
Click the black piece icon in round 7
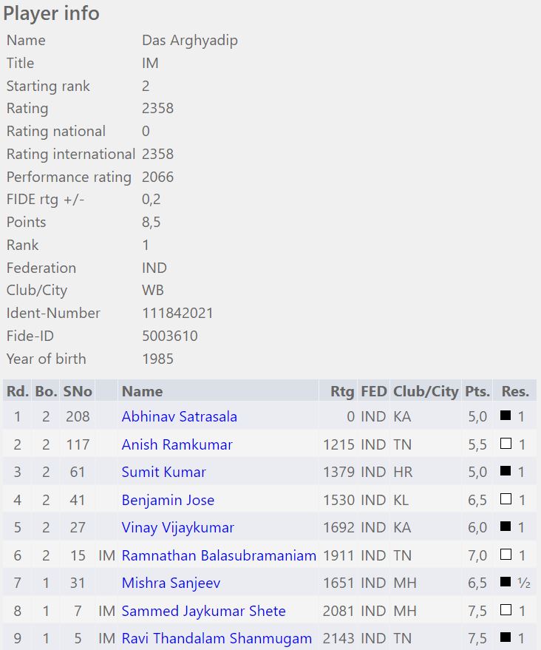click(x=506, y=582)
